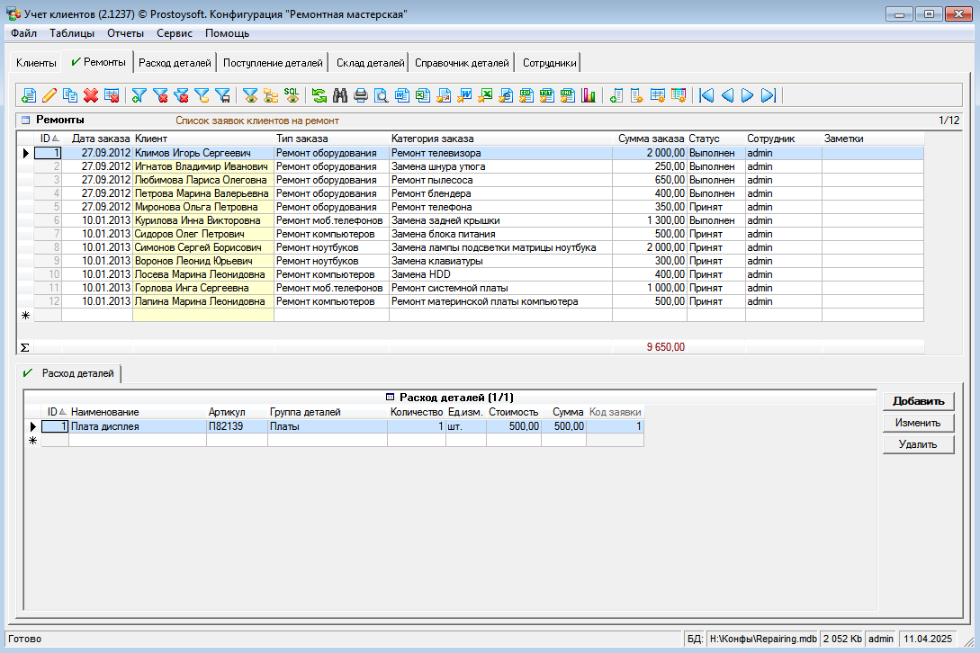The width and height of the screenshot is (980, 653).
Task: Click the date 11.04.2025 in status bar
Action: [x=928, y=639]
